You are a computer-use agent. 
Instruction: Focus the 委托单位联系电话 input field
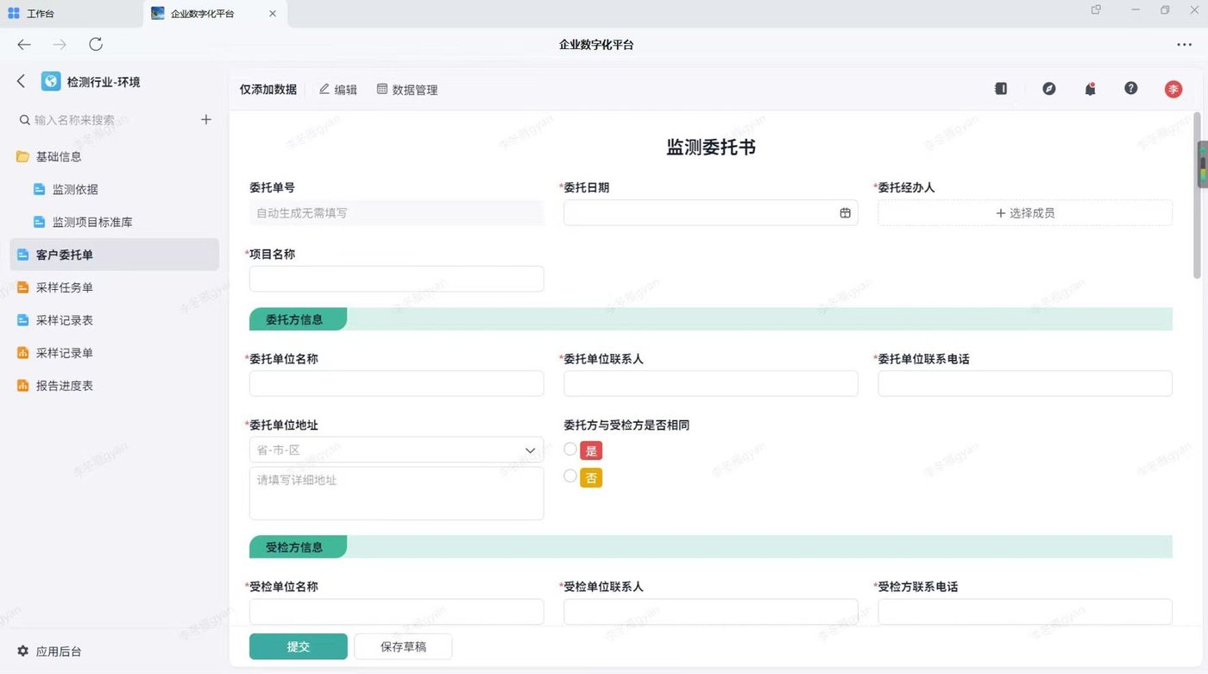pos(1025,383)
